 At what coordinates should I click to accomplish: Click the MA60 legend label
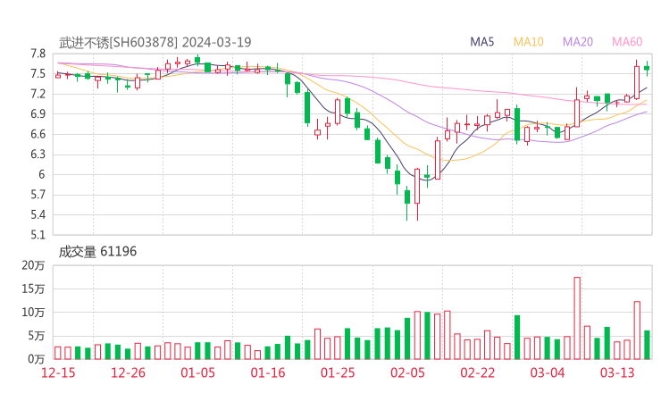(x=627, y=42)
